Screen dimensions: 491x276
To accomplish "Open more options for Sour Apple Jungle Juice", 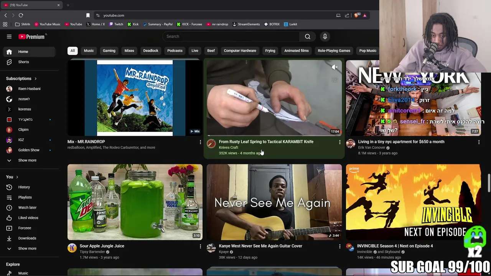I will click(x=200, y=246).
